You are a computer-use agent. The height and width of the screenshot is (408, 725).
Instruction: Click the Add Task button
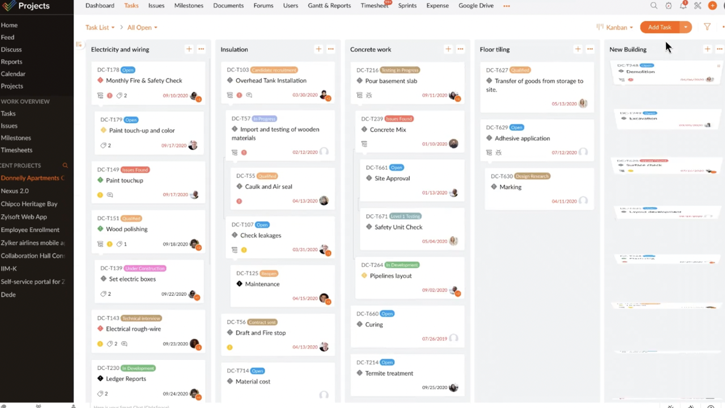pos(660,27)
